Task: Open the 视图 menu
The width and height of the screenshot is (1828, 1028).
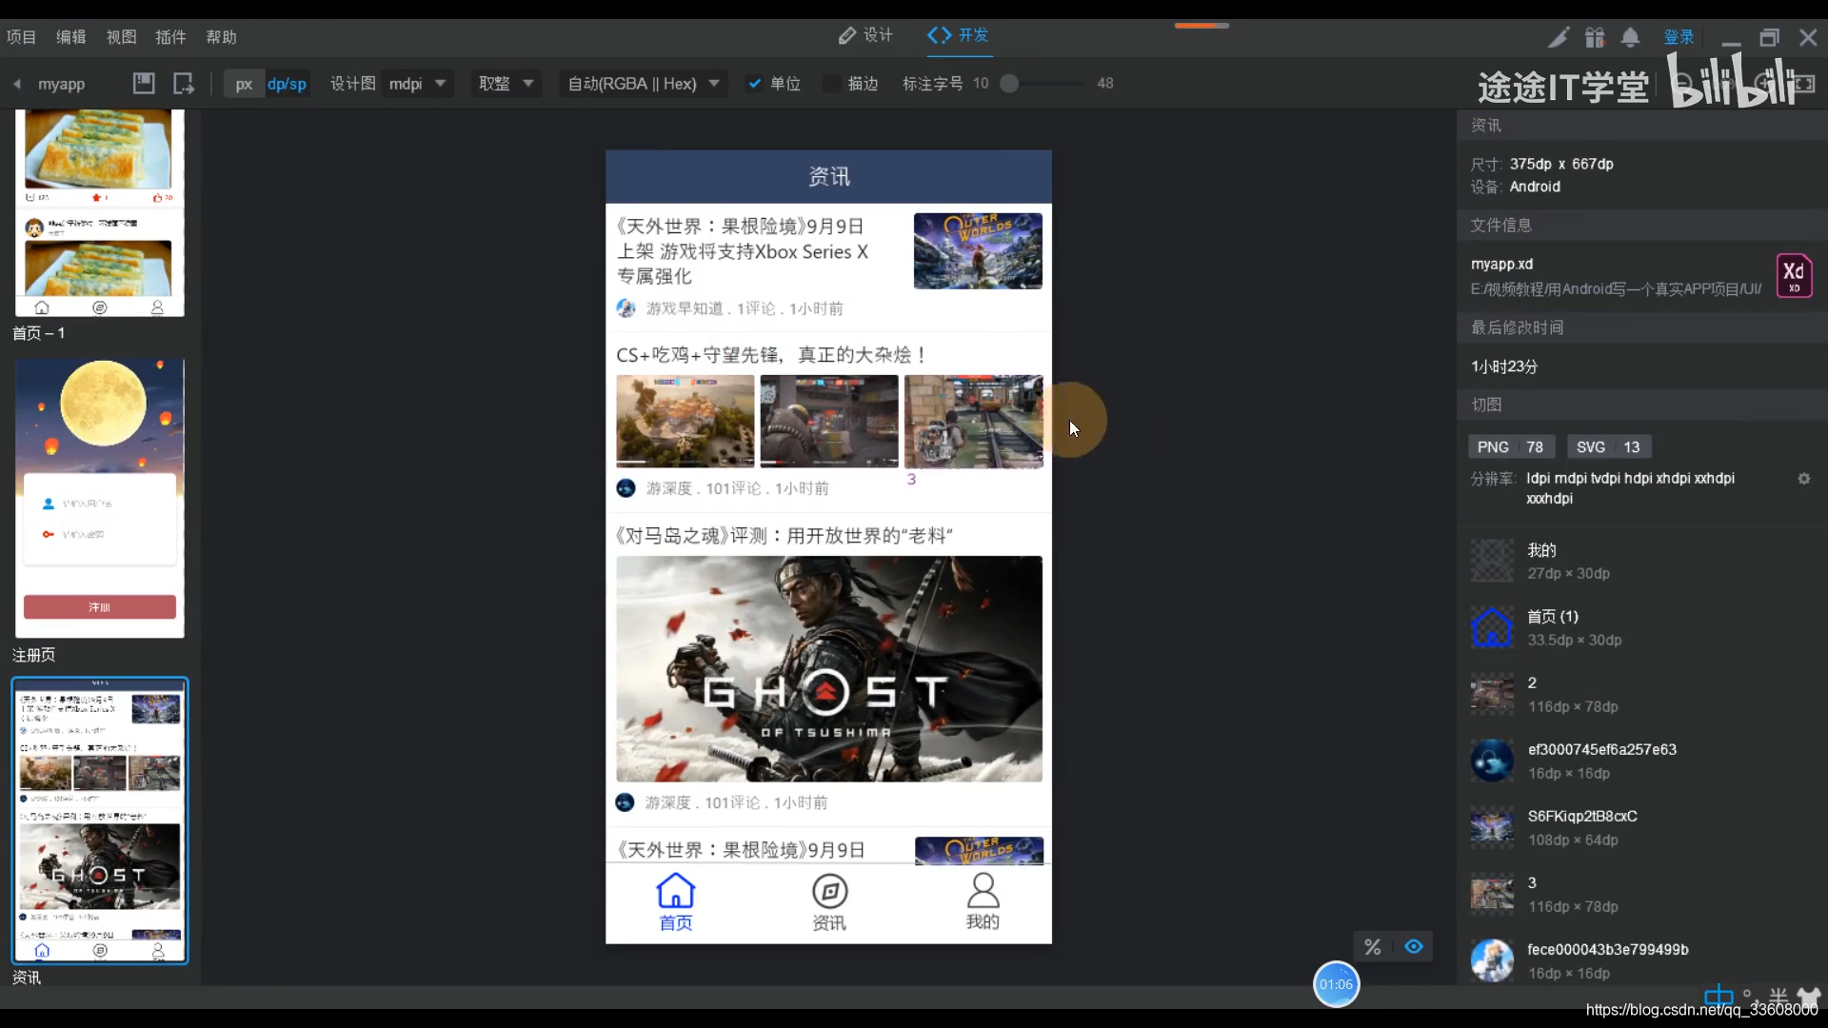Action: pos(121,37)
